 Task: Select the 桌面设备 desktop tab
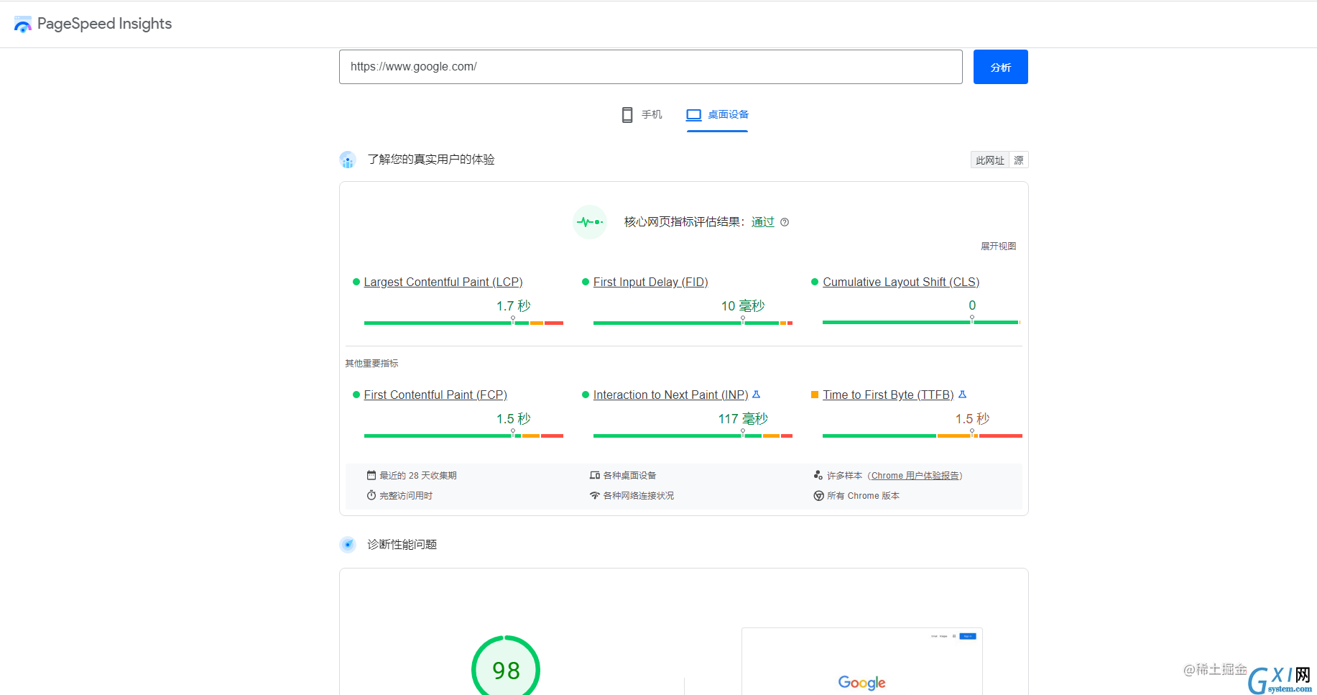pyautogui.click(x=717, y=115)
